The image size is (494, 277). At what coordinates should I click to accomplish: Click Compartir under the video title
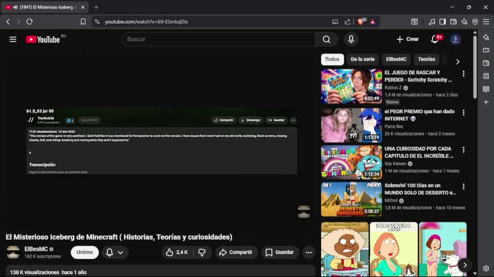pos(236,252)
